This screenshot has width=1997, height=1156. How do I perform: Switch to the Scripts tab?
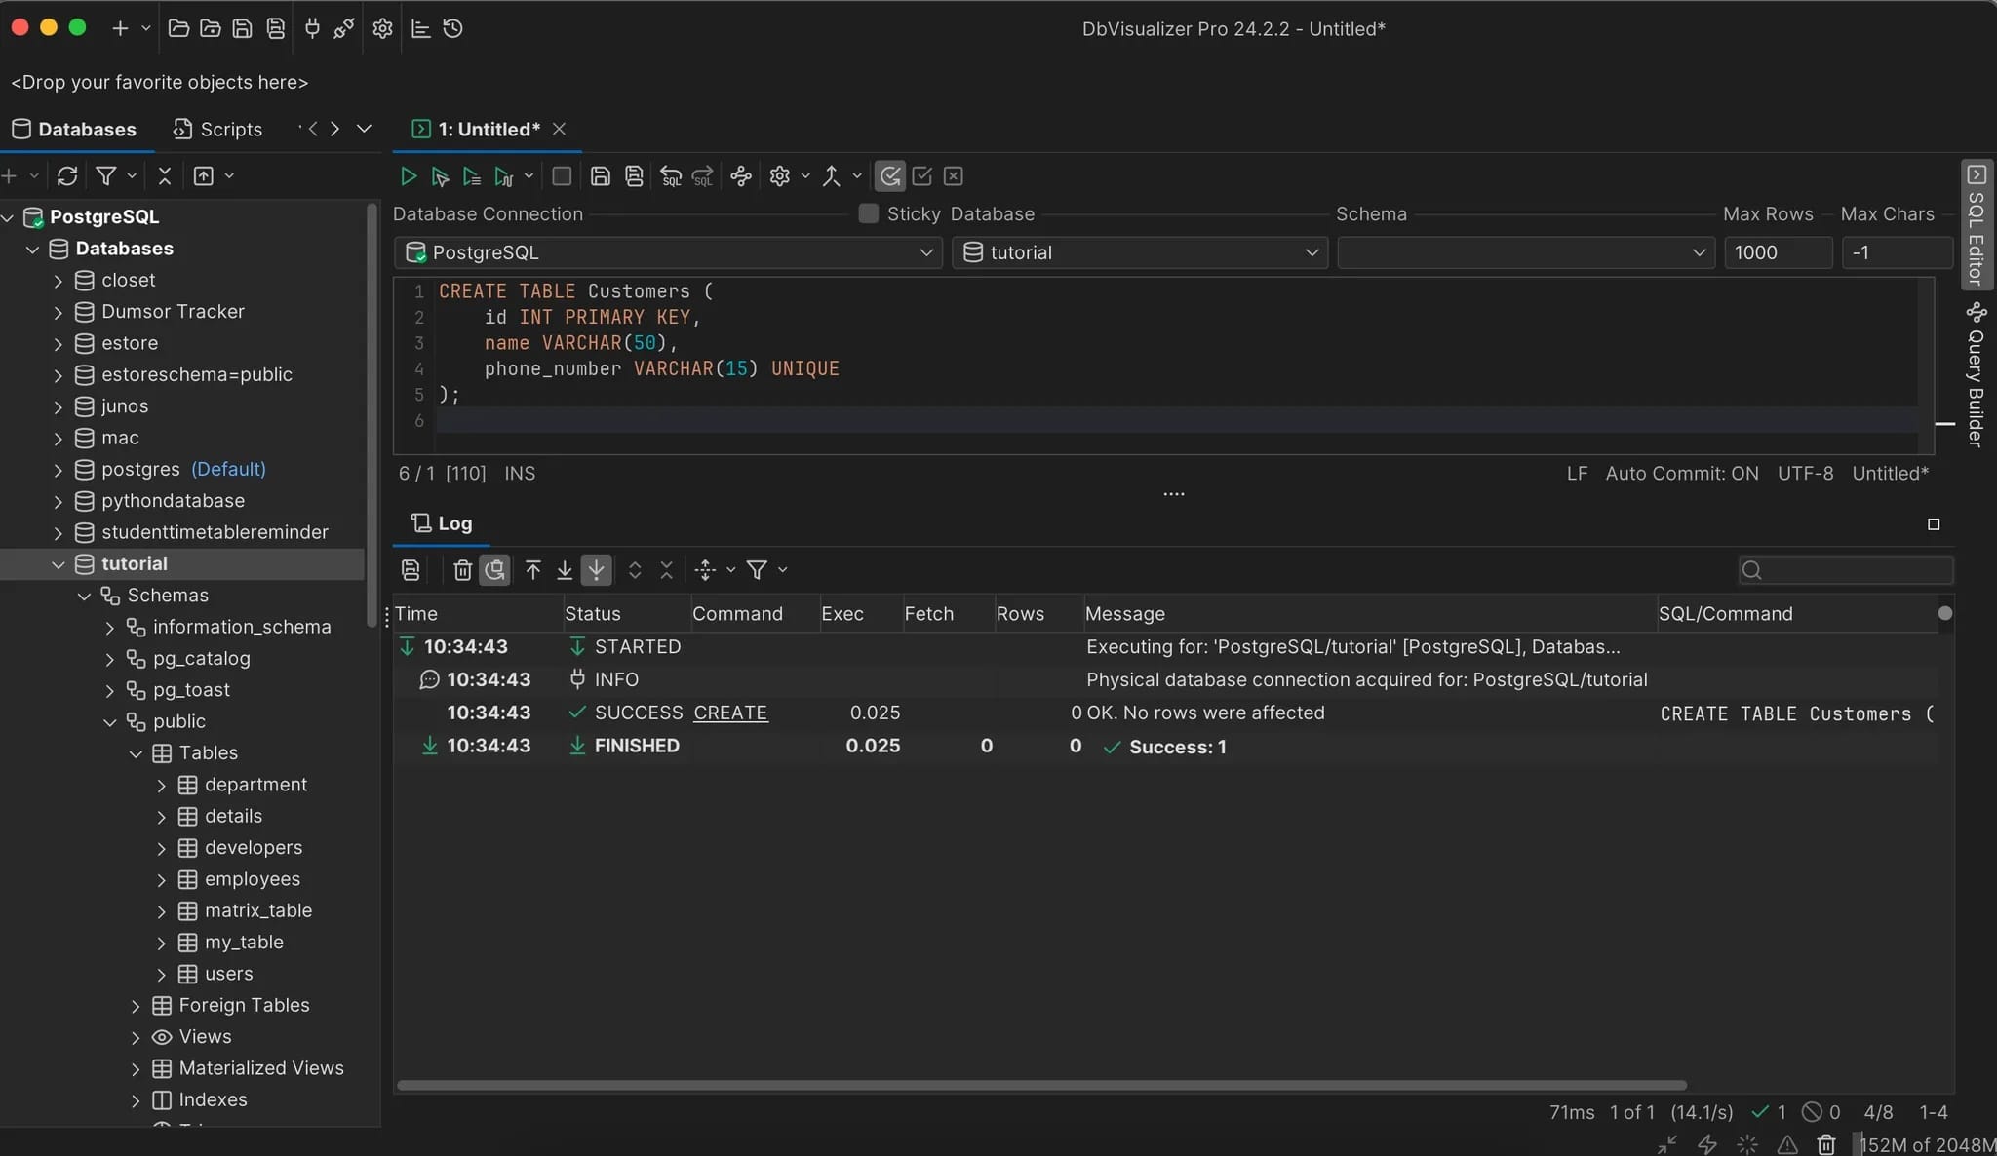click(218, 130)
